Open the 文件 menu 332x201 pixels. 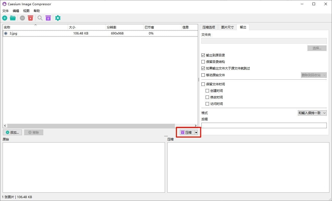[x=5, y=11]
